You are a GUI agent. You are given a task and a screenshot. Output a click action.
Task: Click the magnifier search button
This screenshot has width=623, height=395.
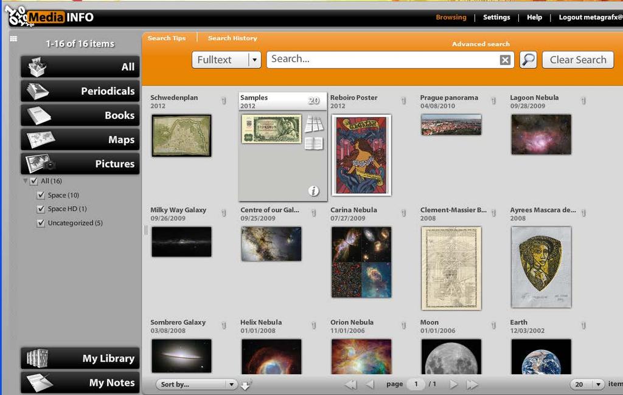tap(528, 60)
